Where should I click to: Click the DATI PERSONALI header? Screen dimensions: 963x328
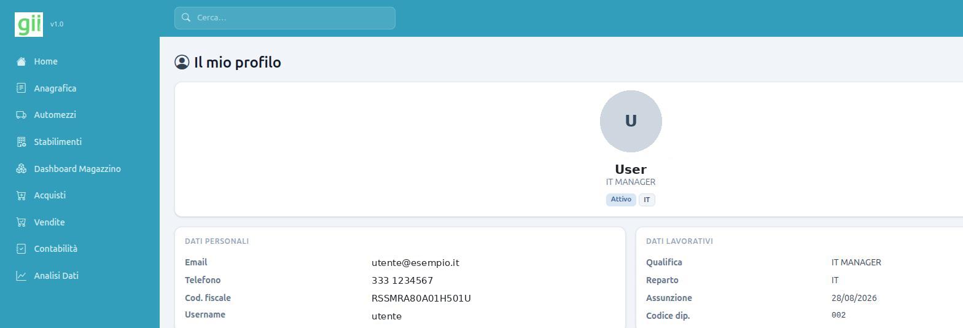click(x=217, y=241)
